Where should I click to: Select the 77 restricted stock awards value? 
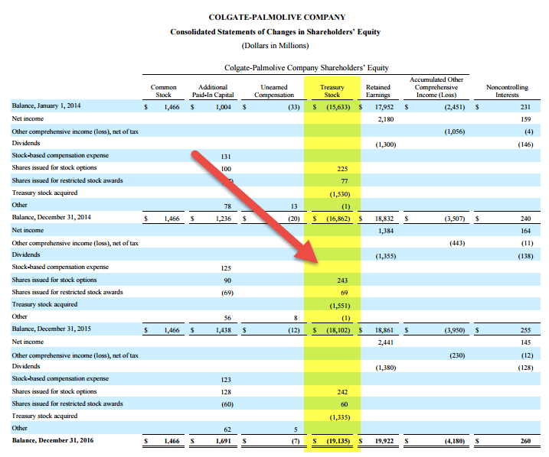coord(345,181)
